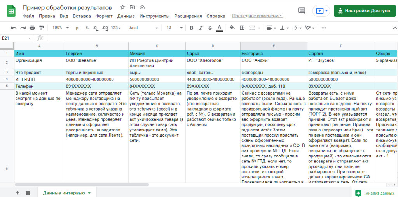The height and width of the screenshot is (197, 398).
Task: Select the paint format roller tool
Action: click(42, 28)
